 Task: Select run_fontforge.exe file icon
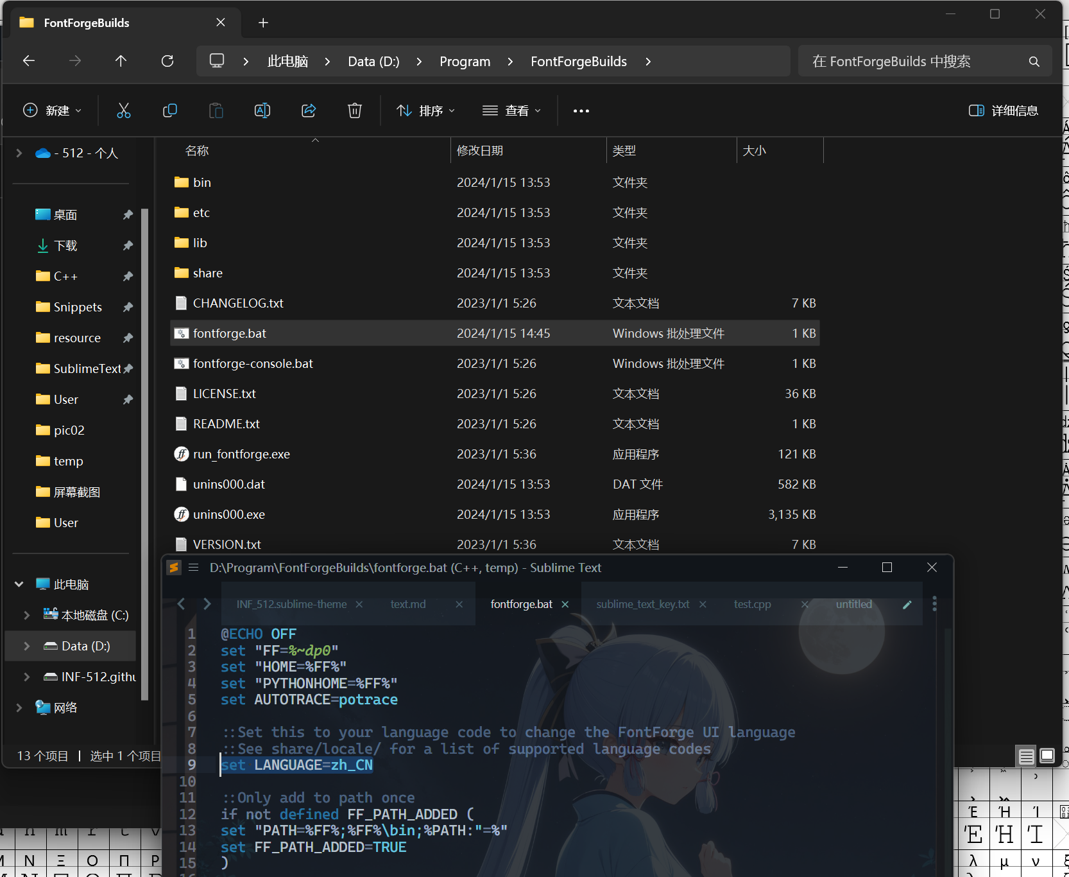click(x=182, y=454)
